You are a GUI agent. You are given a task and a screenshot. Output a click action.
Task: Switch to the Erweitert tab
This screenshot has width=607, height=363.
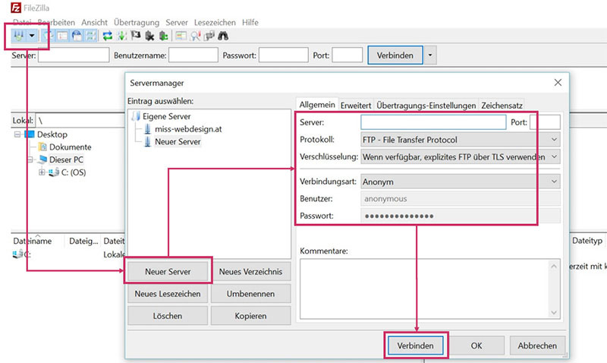click(356, 106)
